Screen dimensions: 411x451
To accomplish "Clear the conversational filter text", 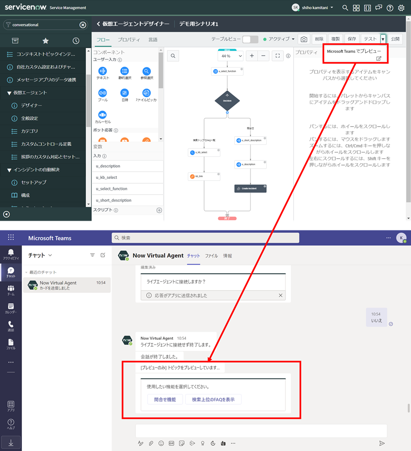I will point(83,25).
